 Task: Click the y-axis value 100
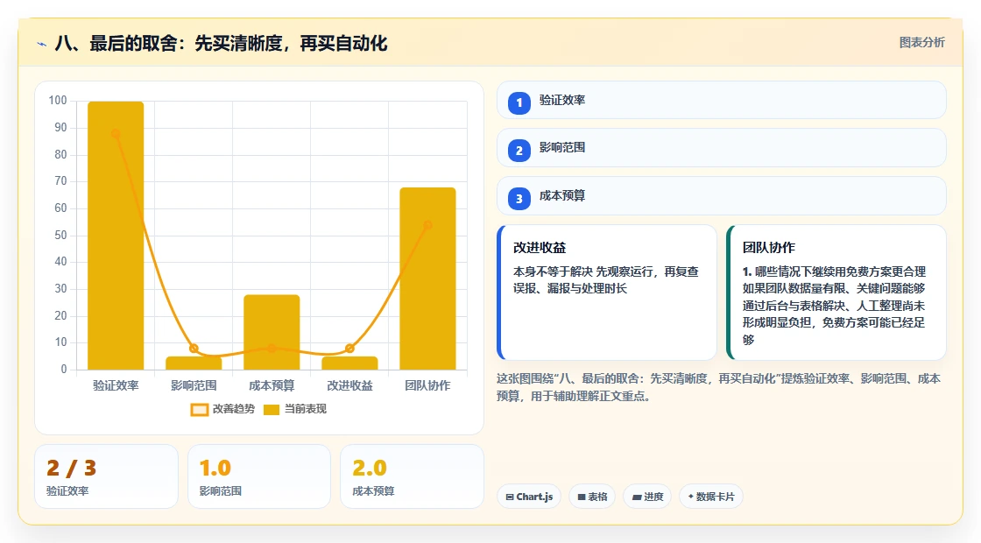(x=58, y=100)
